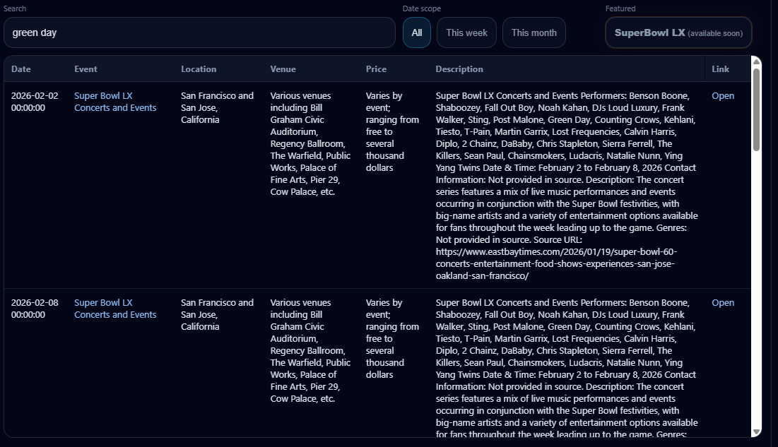This screenshot has height=447, width=778.
Task: Click the scrollbar up arrow
Action: (x=757, y=61)
